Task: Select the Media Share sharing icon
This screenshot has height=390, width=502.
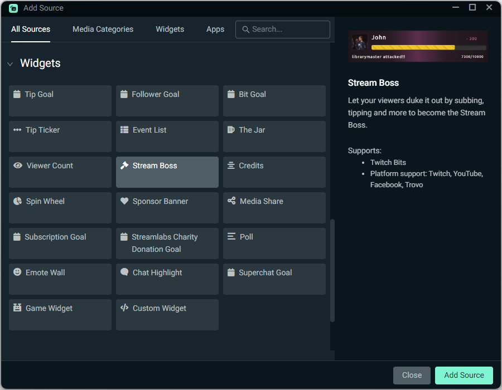Action: tap(231, 201)
